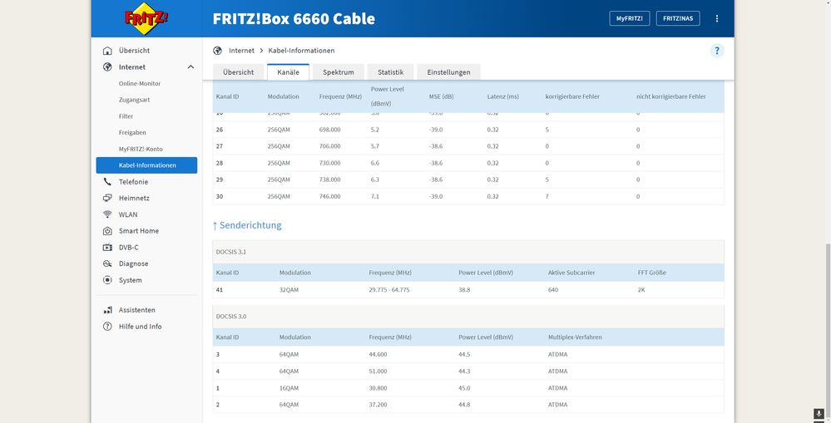Viewport: 831px width, 423px height.
Task: Collapse the Internet menu chevron
Action: point(190,67)
